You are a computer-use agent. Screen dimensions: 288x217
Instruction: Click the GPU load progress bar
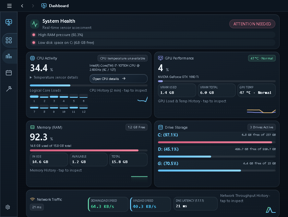click(217, 81)
